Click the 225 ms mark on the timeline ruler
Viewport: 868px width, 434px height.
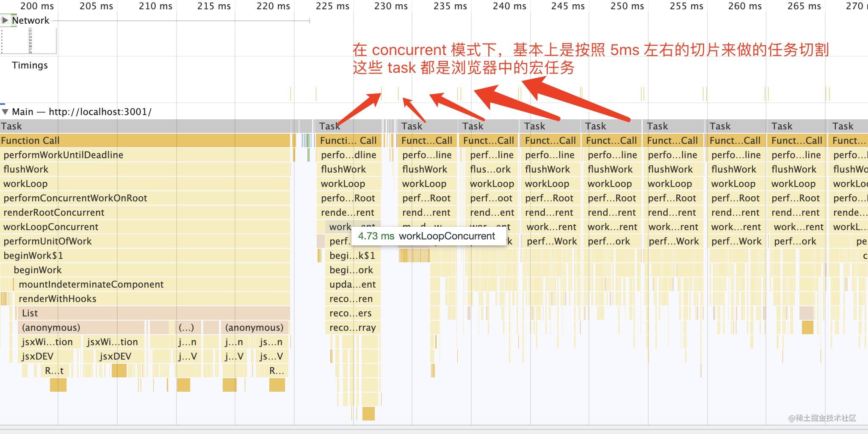pos(332,6)
